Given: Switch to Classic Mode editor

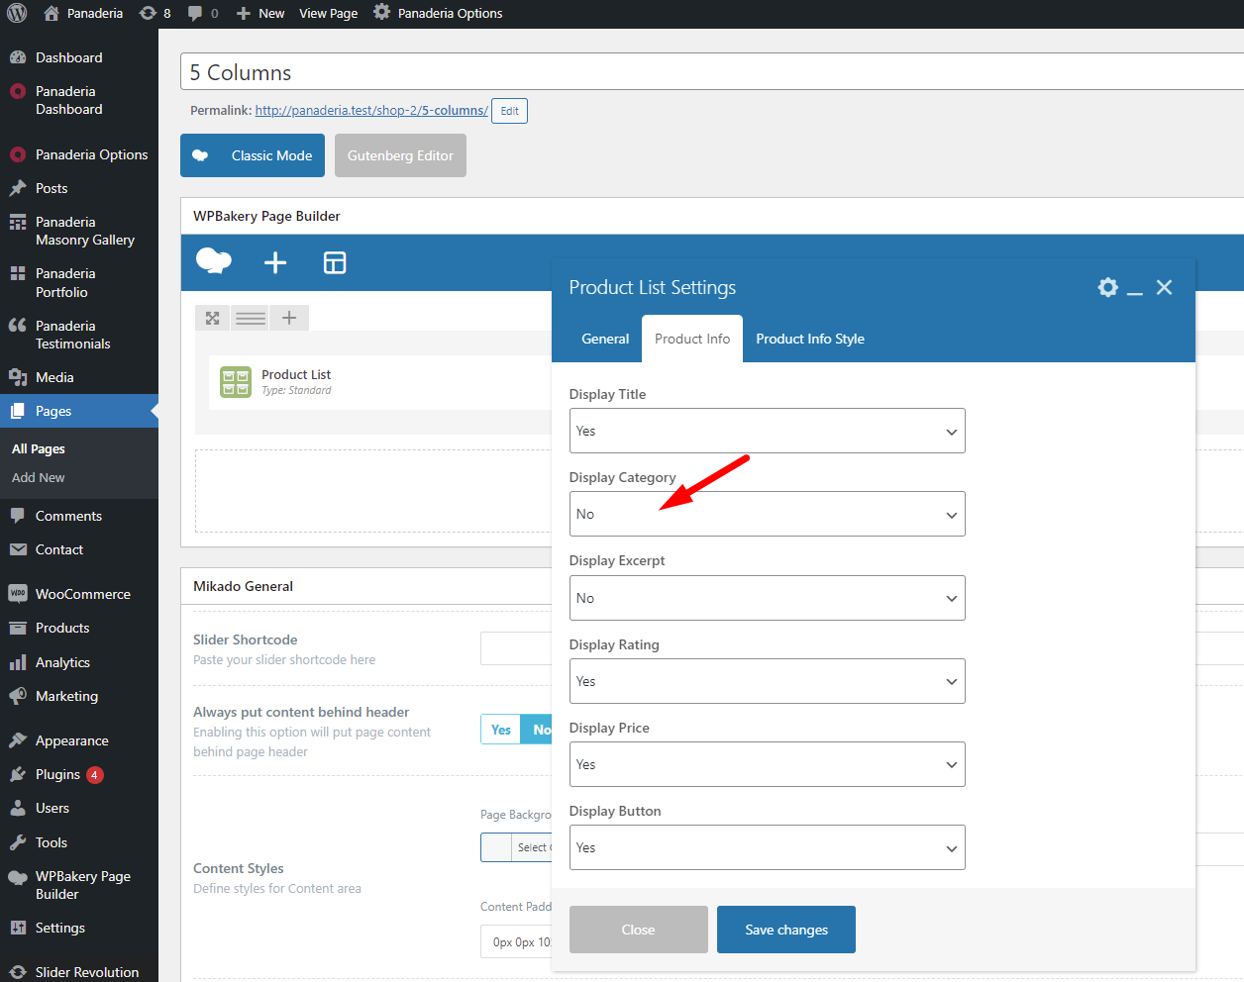Looking at the screenshot, I should (x=253, y=155).
